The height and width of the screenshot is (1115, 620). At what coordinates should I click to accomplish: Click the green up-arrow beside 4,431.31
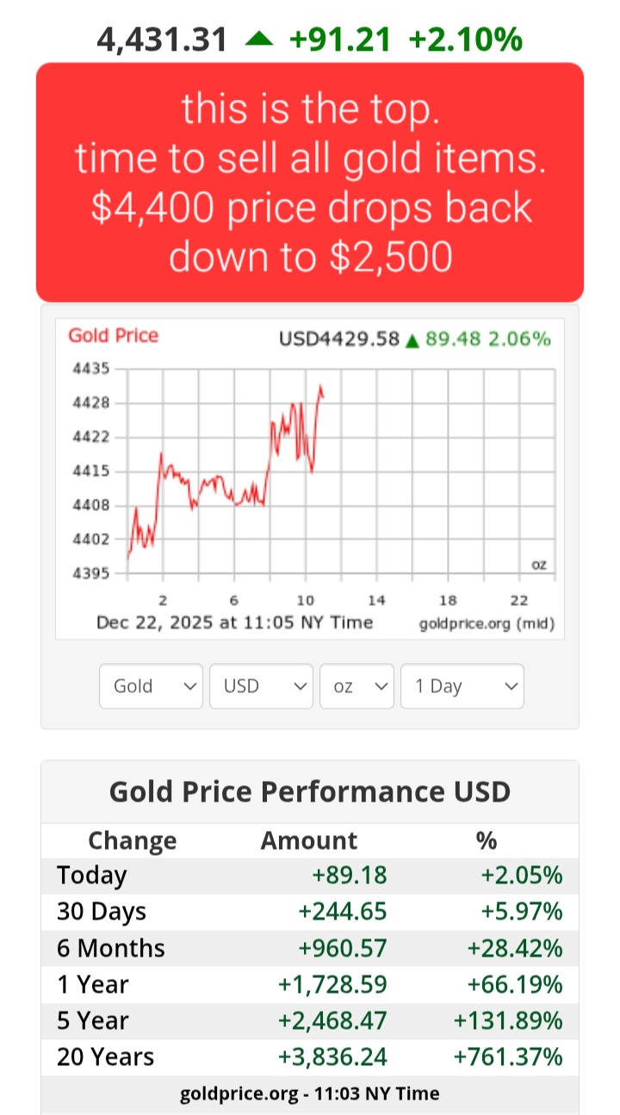pyautogui.click(x=259, y=39)
